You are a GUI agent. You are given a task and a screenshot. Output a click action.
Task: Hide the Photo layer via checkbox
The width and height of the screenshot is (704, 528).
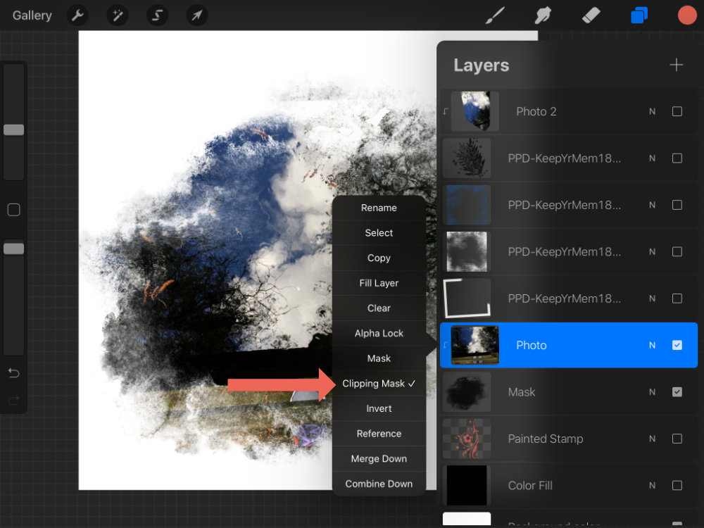[x=677, y=345]
